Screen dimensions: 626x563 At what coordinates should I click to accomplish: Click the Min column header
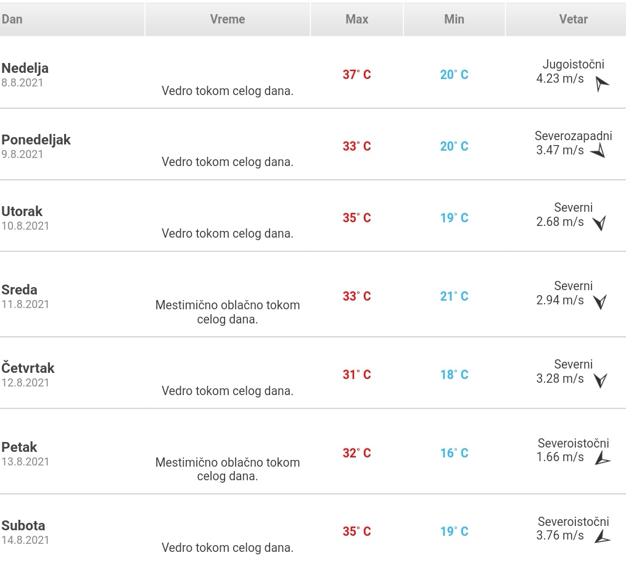pyautogui.click(x=454, y=19)
